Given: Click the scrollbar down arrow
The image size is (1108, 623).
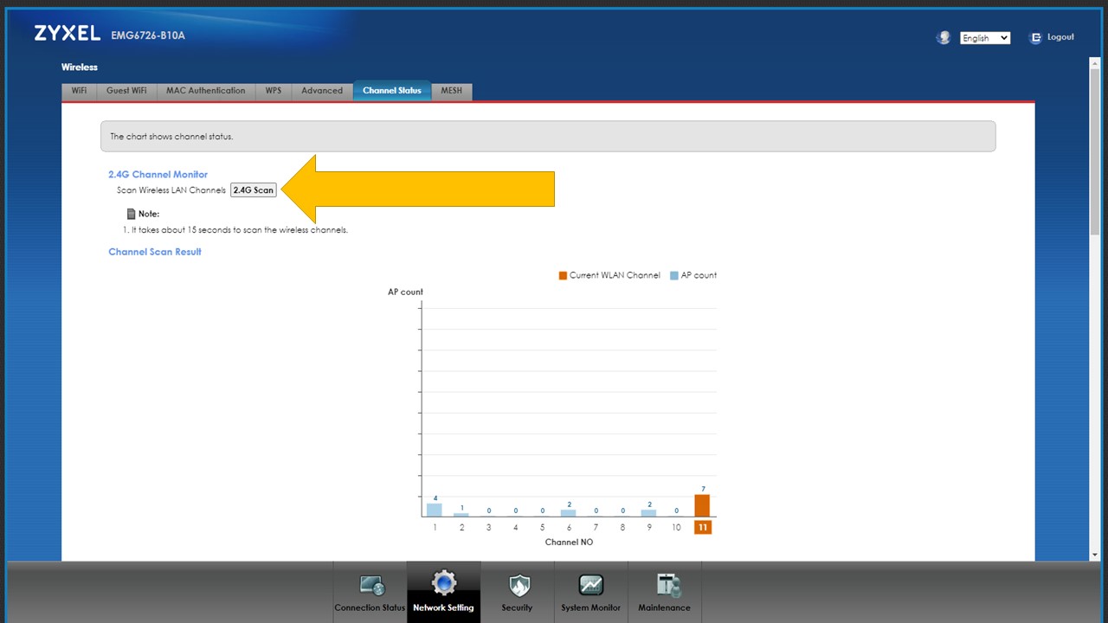Looking at the screenshot, I should tap(1095, 555).
